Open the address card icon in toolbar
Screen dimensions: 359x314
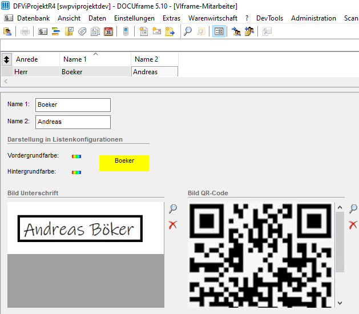[43, 31]
